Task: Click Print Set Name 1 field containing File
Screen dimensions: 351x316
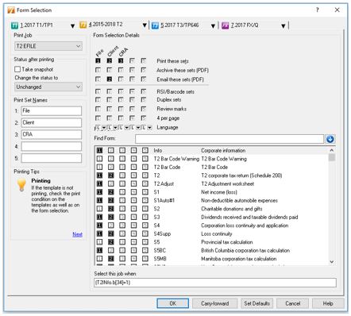Action: (x=52, y=111)
